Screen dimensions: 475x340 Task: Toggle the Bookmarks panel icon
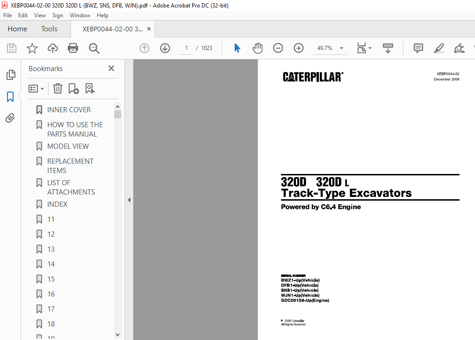tap(10, 97)
